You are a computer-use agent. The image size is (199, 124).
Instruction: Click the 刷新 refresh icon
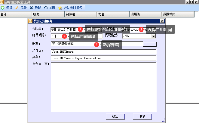click(46, 8)
